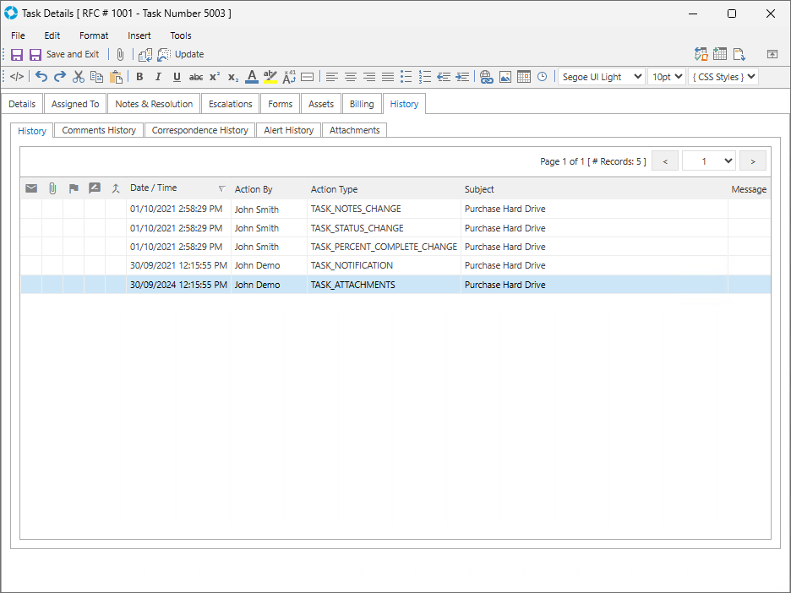Click the yellow text highlight color icon
The width and height of the screenshot is (791, 593).
(x=270, y=77)
